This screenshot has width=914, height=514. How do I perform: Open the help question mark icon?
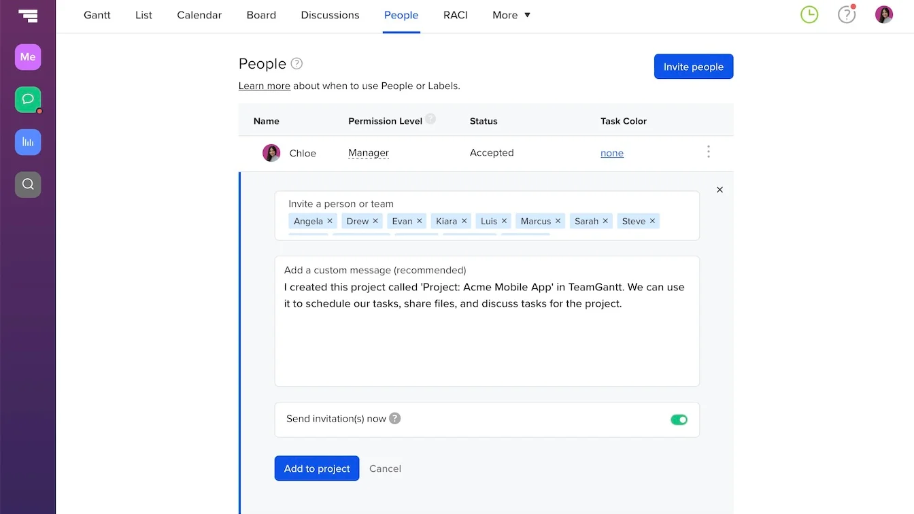tap(846, 14)
